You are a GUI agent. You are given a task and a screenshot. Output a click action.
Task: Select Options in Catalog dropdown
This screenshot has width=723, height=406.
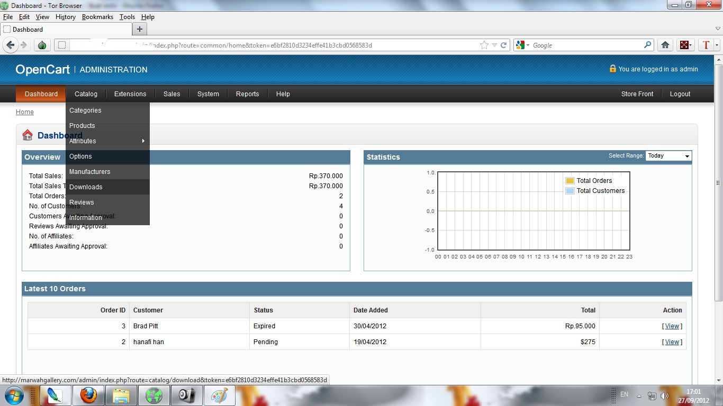(x=107, y=156)
